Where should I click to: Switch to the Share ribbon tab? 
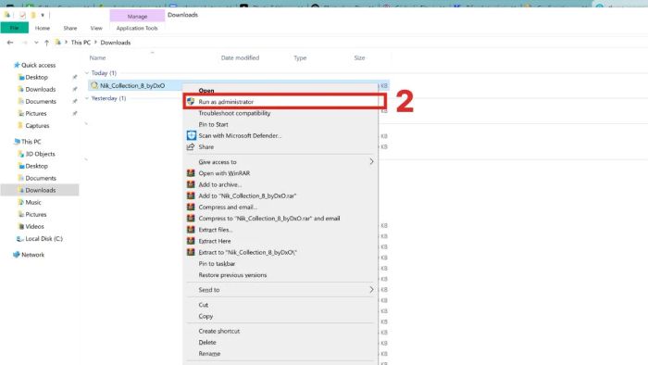pos(70,28)
